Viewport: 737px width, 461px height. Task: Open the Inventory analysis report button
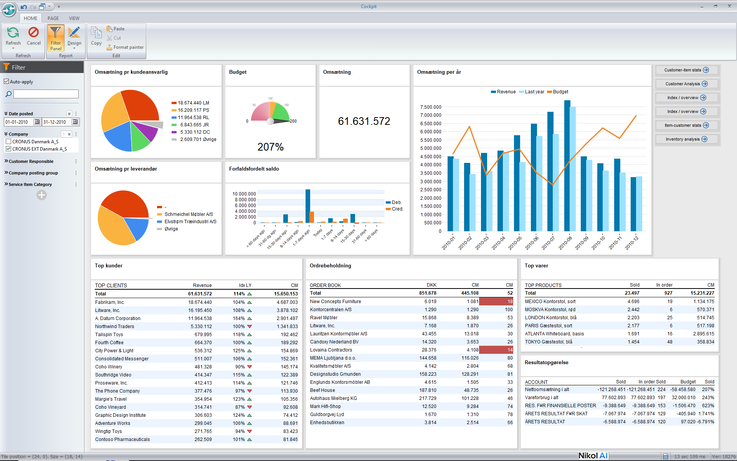click(x=686, y=139)
